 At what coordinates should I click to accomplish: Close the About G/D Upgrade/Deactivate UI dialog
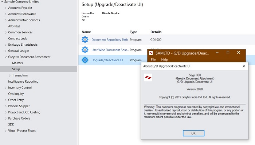point(244,66)
